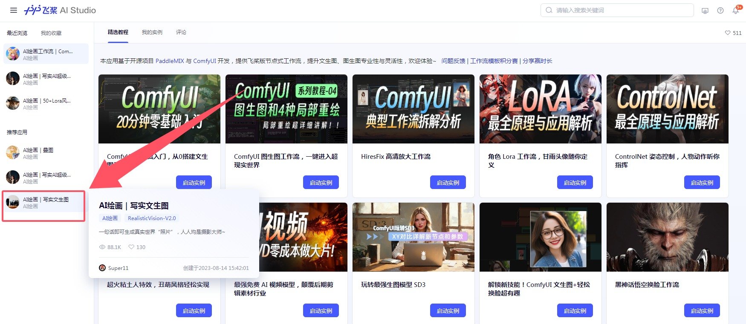Open the 问题反馈 link
Viewport: 746px width, 324px height.
coord(454,61)
